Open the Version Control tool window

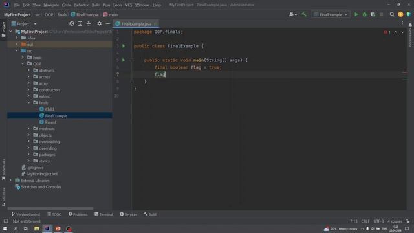coord(26,214)
